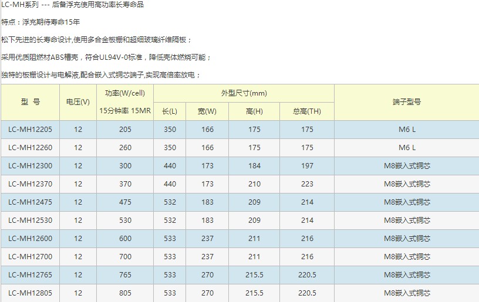
Task: Select model cell LC-MH12205
Action: point(31,130)
